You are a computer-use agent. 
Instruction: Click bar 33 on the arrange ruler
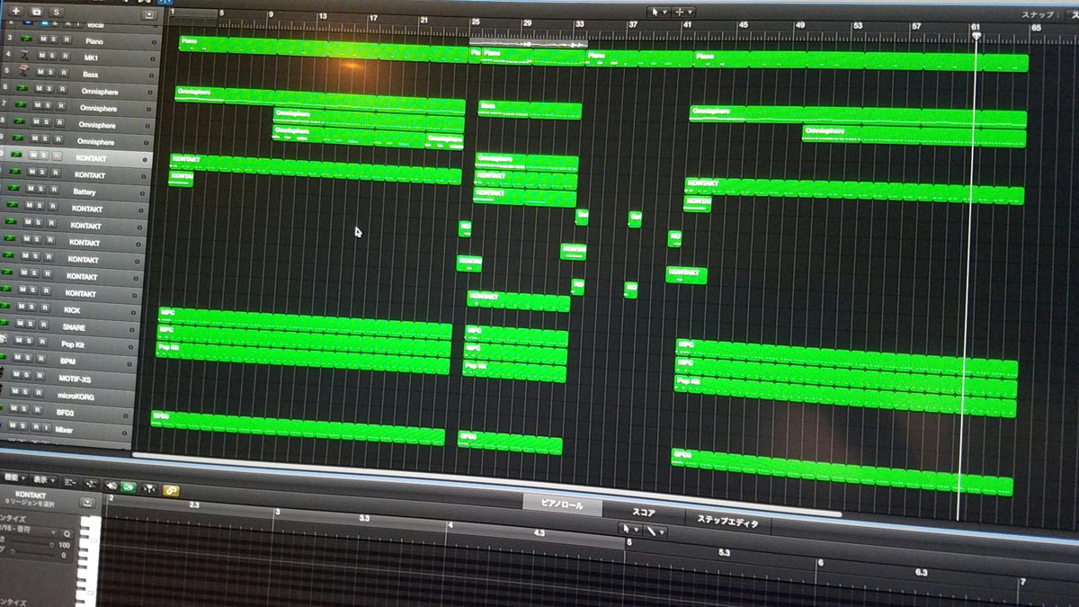click(580, 24)
